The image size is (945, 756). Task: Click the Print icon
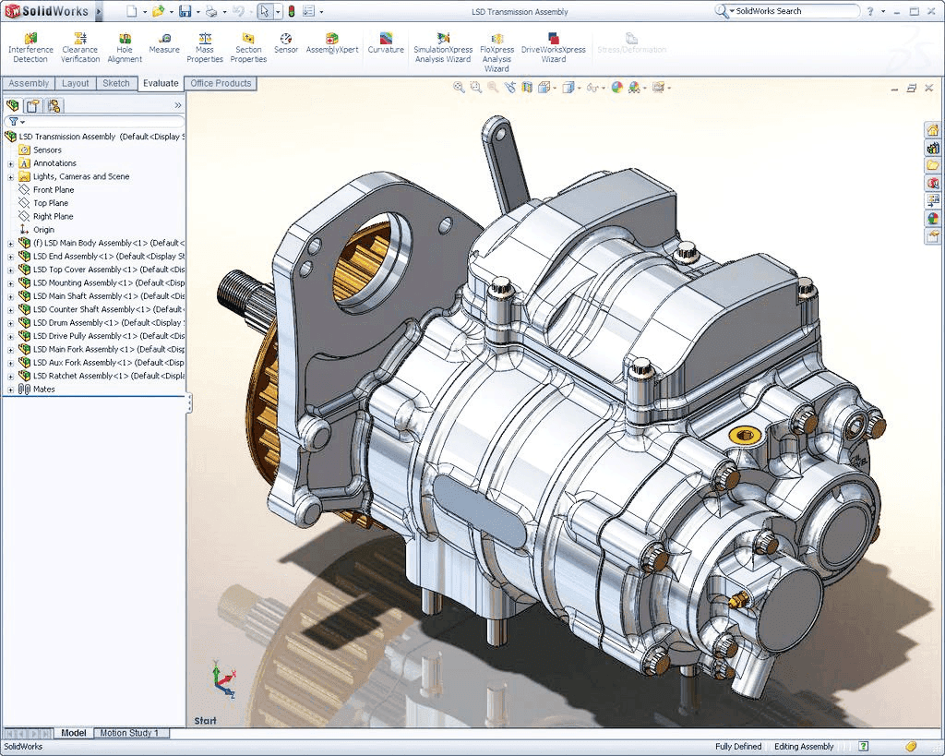coord(211,11)
